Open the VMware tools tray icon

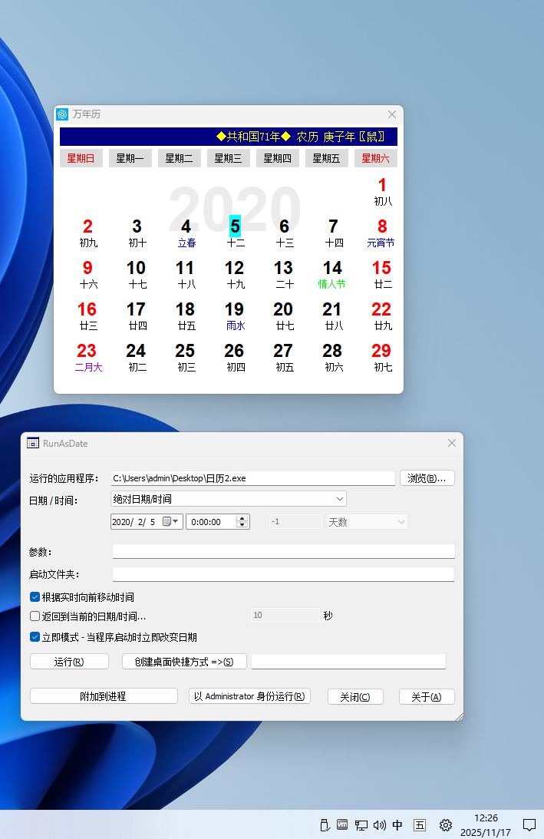coord(342,825)
